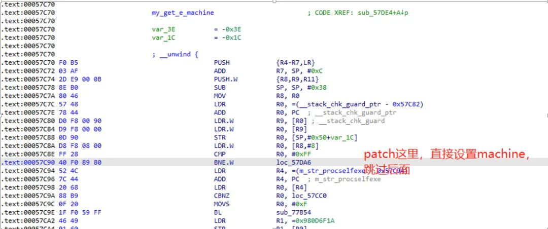Click the var_3E stack variable name
The image size is (548, 229).
coord(163,29)
